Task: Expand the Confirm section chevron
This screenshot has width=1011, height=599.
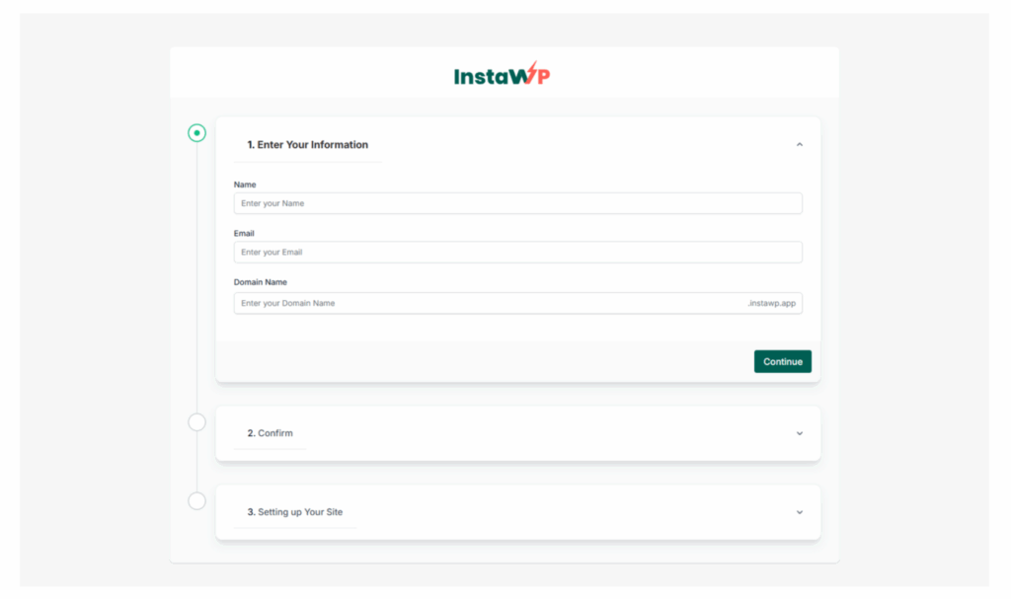Action: click(x=800, y=433)
